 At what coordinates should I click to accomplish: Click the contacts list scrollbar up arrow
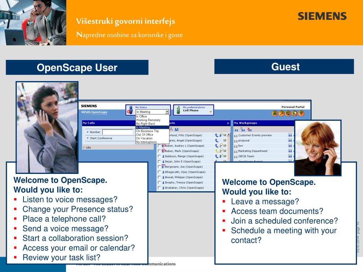pos(229,135)
